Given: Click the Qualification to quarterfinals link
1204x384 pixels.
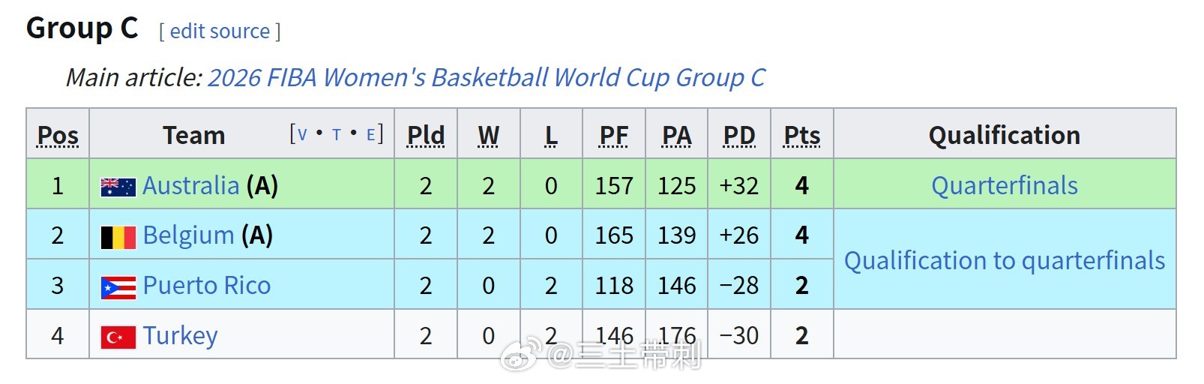Looking at the screenshot, I should tap(1005, 261).
